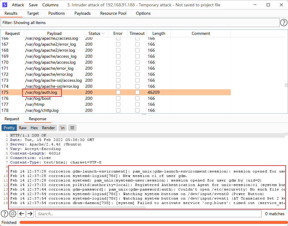Switch to the Positions tab
Image resolution: width=288 pixels, height=226 pixels.
(x=57, y=14)
